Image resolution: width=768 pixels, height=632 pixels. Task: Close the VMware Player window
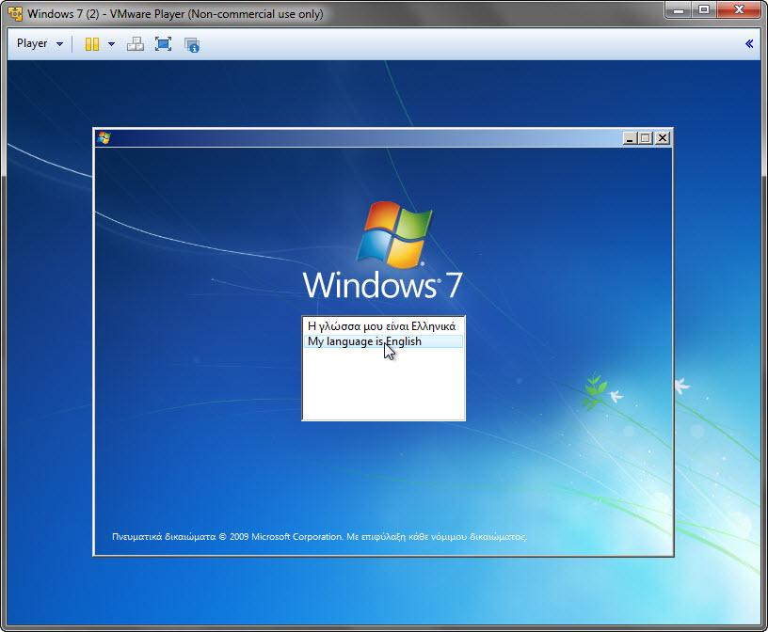tap(740, 9)
